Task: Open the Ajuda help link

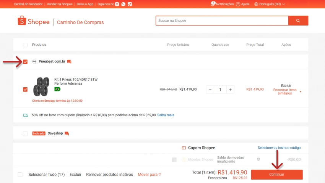Action: (242, 4)
